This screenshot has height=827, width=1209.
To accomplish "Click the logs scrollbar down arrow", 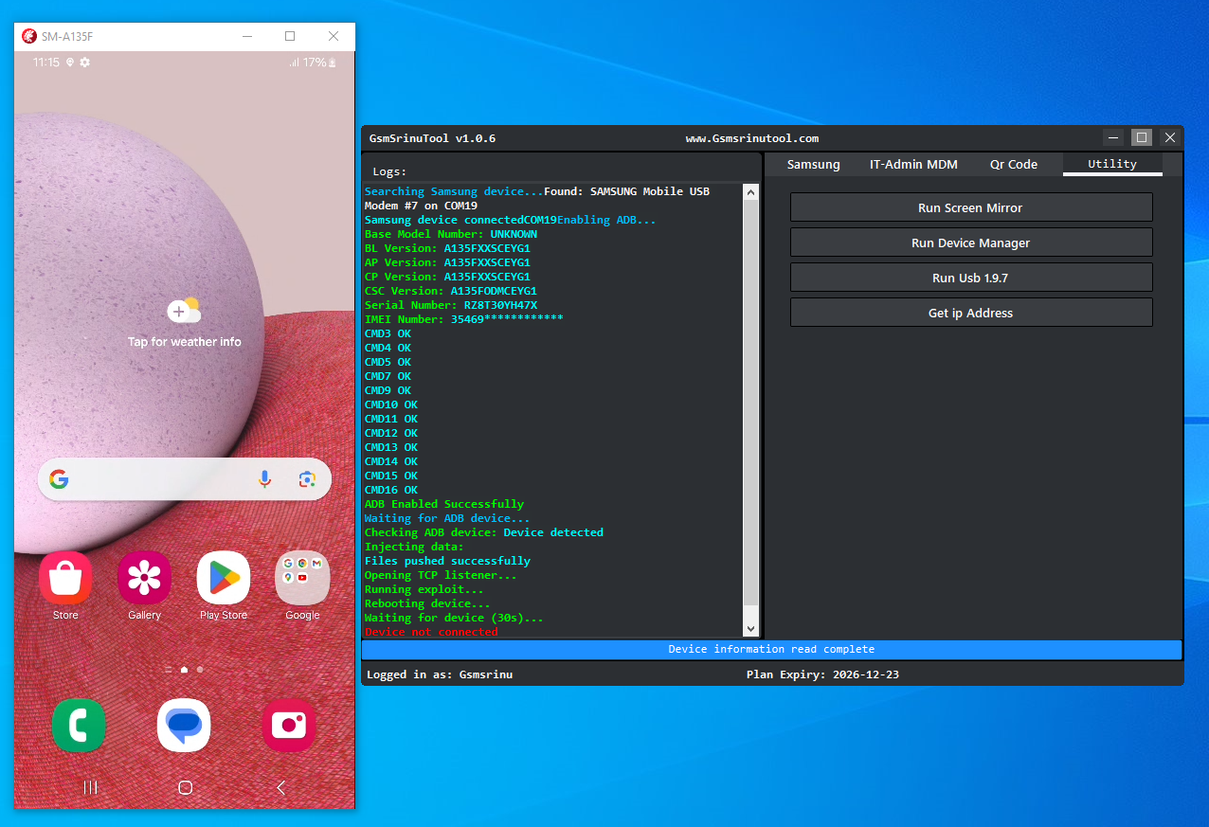I will click(x=751, y=629).
